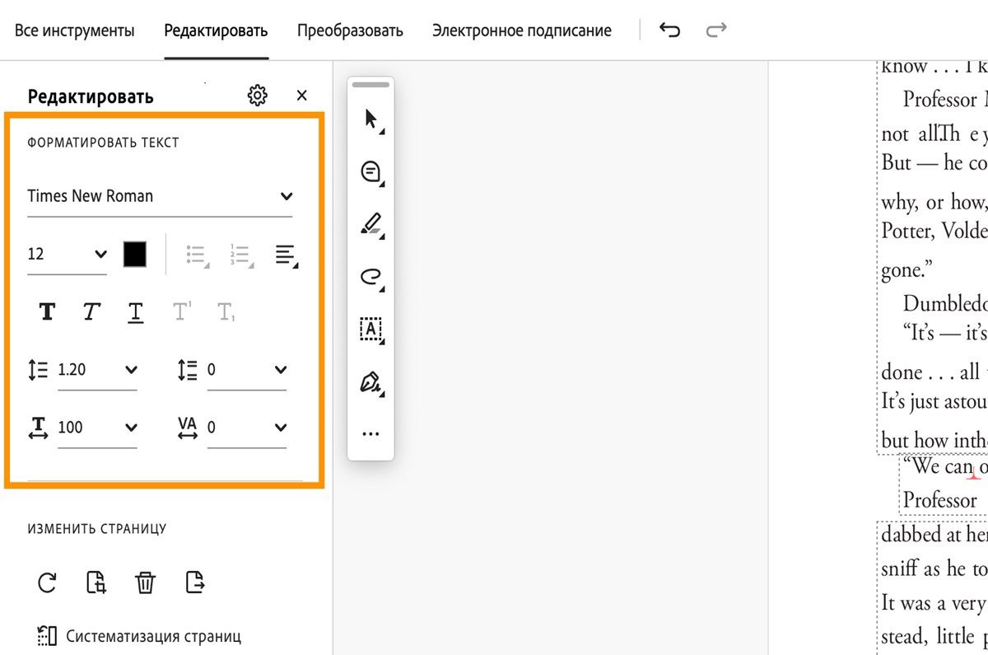Open more tools ellipsis
988x655 pixels.
[x=371, y=433]
